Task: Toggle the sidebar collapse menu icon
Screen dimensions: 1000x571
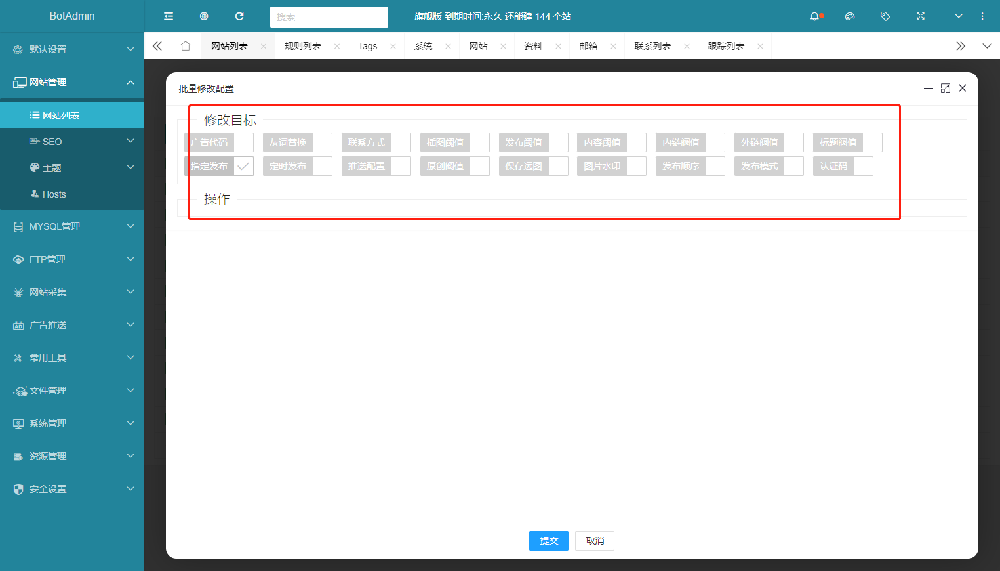Action: pos(169,16)
